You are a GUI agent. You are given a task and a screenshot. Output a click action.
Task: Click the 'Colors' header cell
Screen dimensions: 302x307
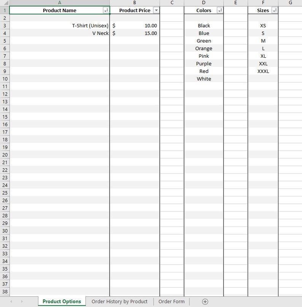pyautogui.click(x=204, y=10)
